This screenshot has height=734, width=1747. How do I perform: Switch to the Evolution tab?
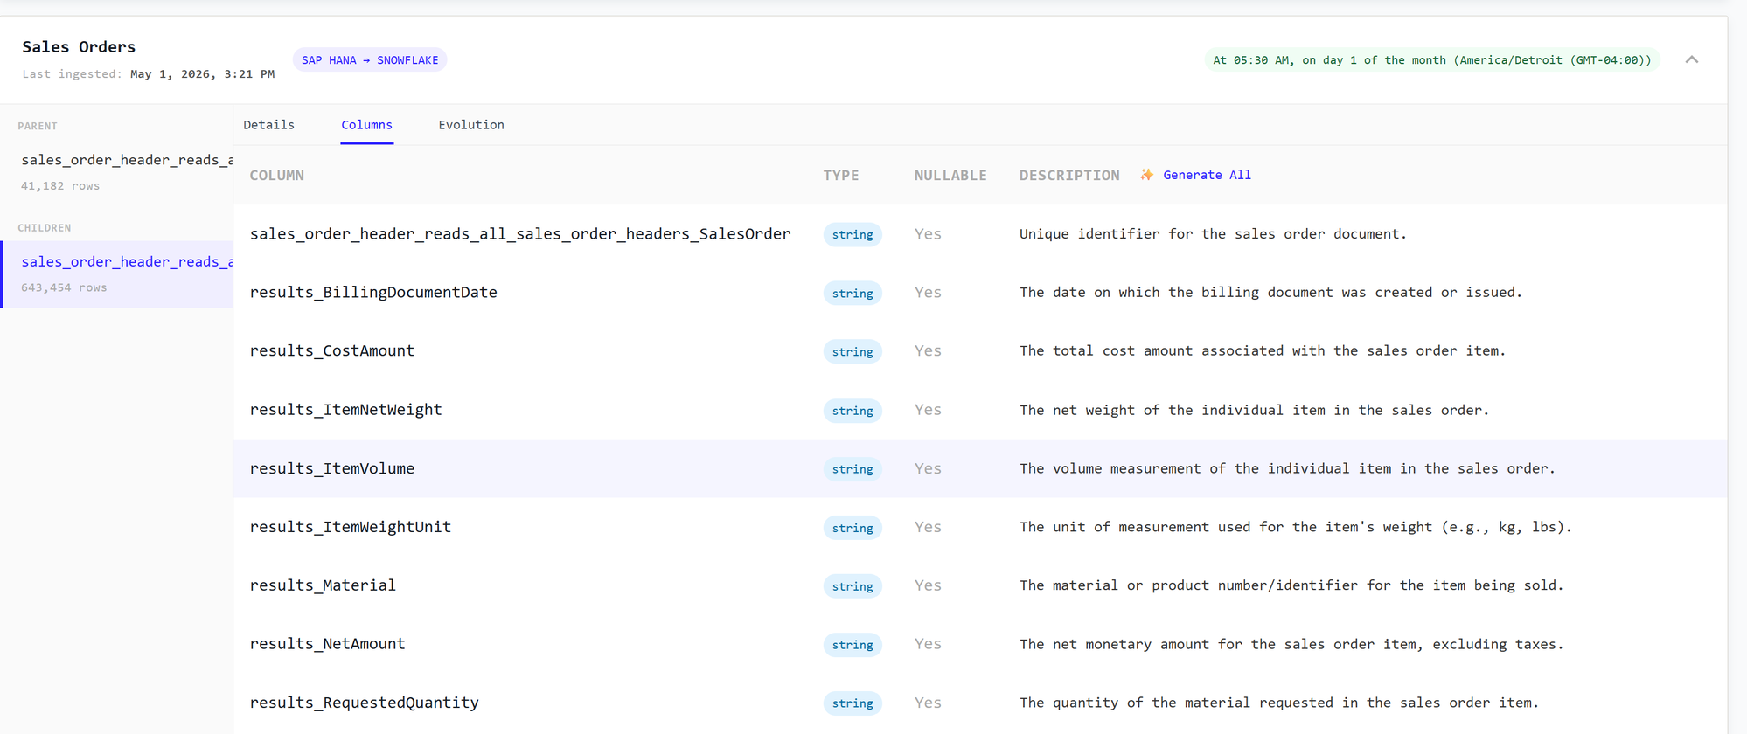(x=471, y=125)
